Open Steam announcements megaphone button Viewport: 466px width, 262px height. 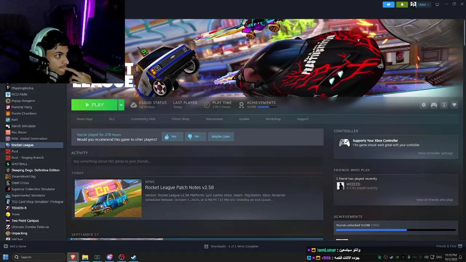click(388, 4)
